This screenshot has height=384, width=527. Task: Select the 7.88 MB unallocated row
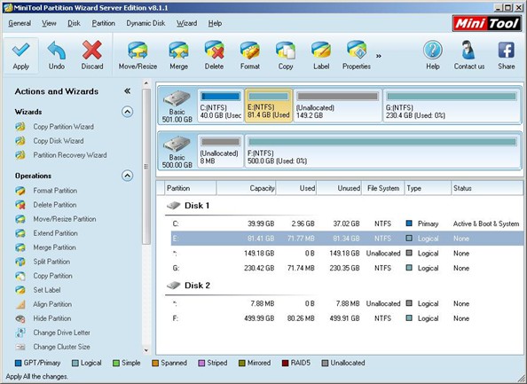pos(347,303)
